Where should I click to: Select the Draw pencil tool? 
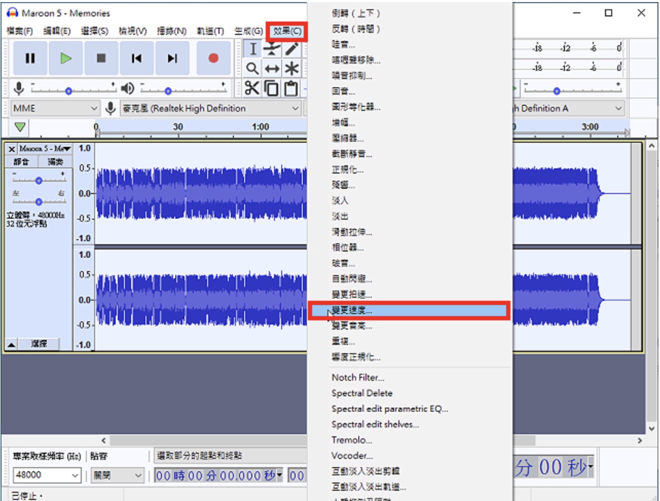[291, 49]
